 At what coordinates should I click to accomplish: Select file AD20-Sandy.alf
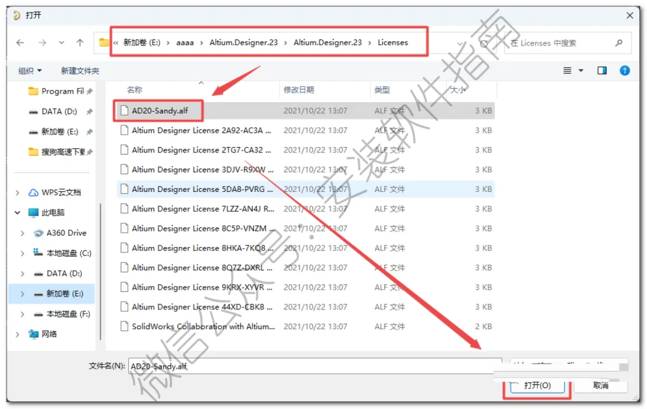click(306, 111)
